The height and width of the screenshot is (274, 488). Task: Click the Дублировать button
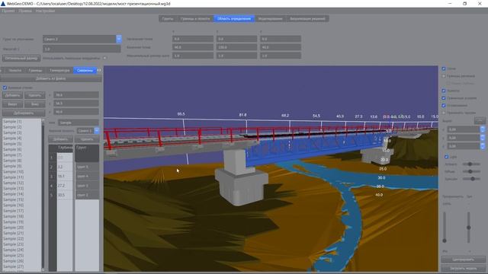(x=24, y=113)
